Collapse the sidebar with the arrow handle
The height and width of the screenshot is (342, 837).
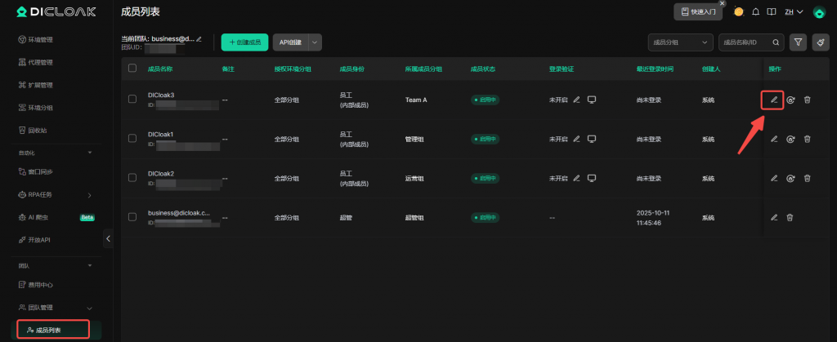(x=108, y=238)
